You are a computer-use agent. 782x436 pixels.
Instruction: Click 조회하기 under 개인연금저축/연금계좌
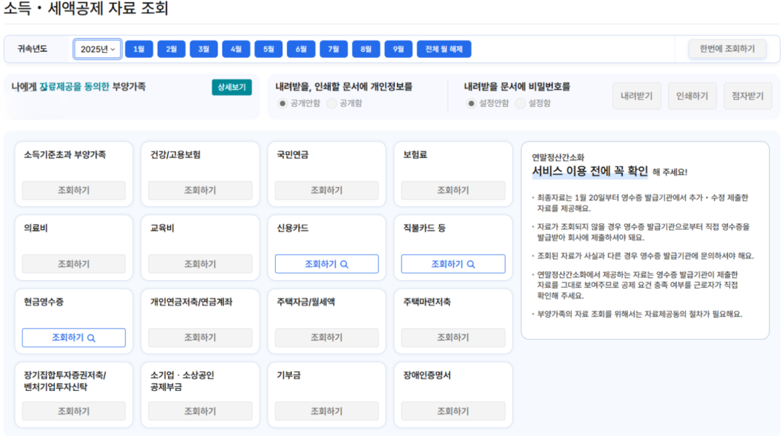[x=200, y=337]
